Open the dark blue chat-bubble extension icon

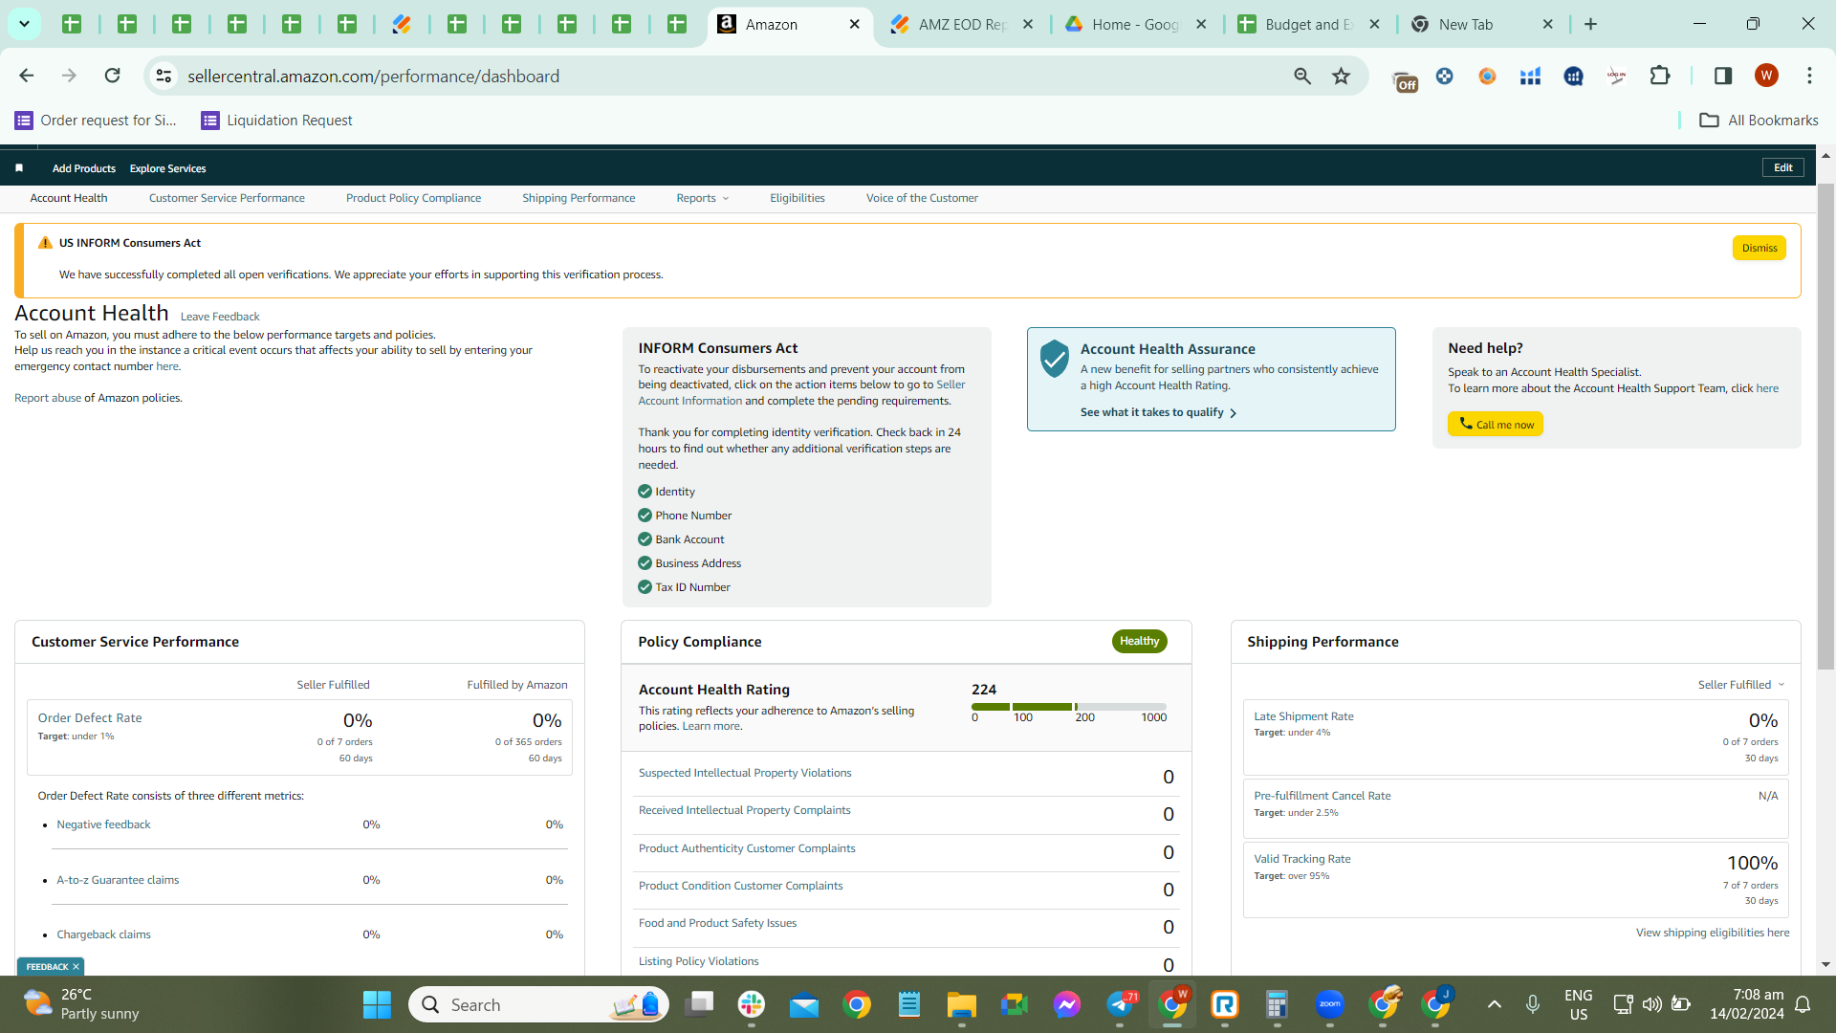(x=1573, y=76)
